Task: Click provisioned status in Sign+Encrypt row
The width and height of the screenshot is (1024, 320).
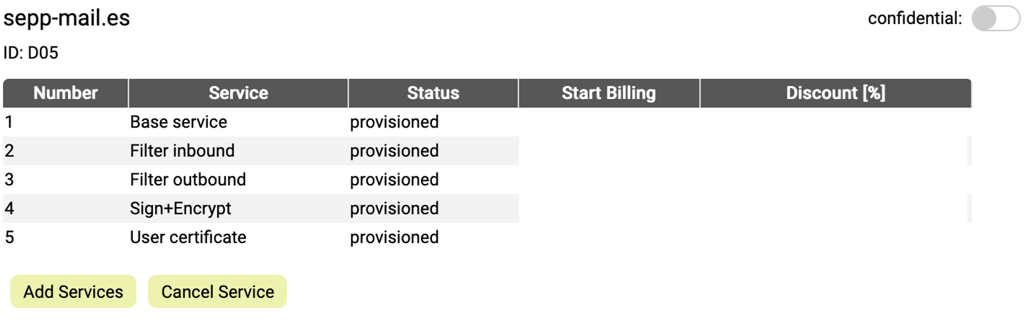Action: point(394,209)
